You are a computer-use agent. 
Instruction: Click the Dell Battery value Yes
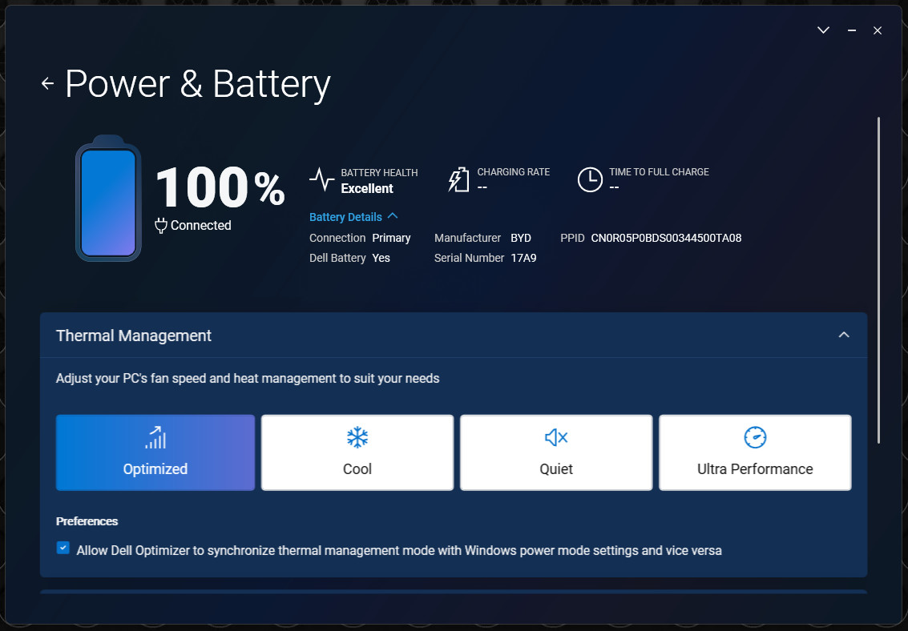(381, 258)
